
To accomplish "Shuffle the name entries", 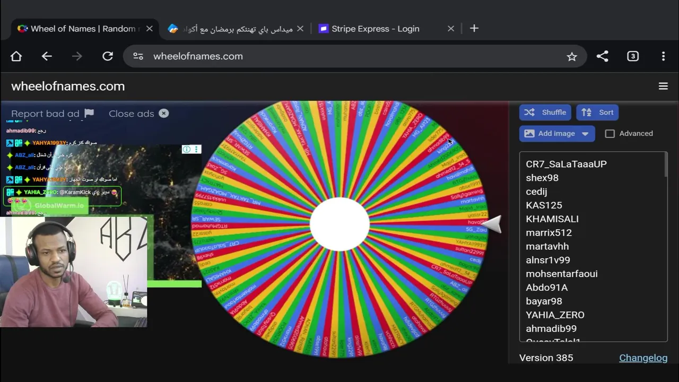I will 545,112.
